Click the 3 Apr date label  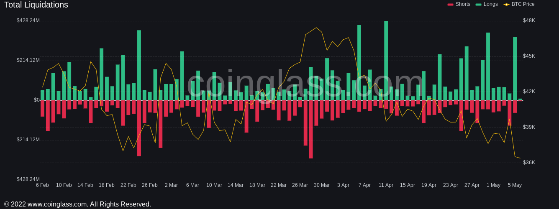pyautogui.click(x=343, y=185)
